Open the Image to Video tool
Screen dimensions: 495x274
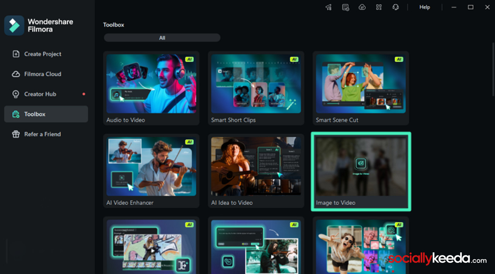(361, 172)
